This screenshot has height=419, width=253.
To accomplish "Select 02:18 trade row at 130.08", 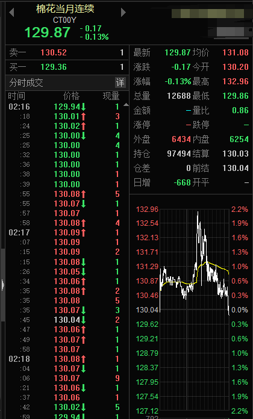I will point(64,359).
